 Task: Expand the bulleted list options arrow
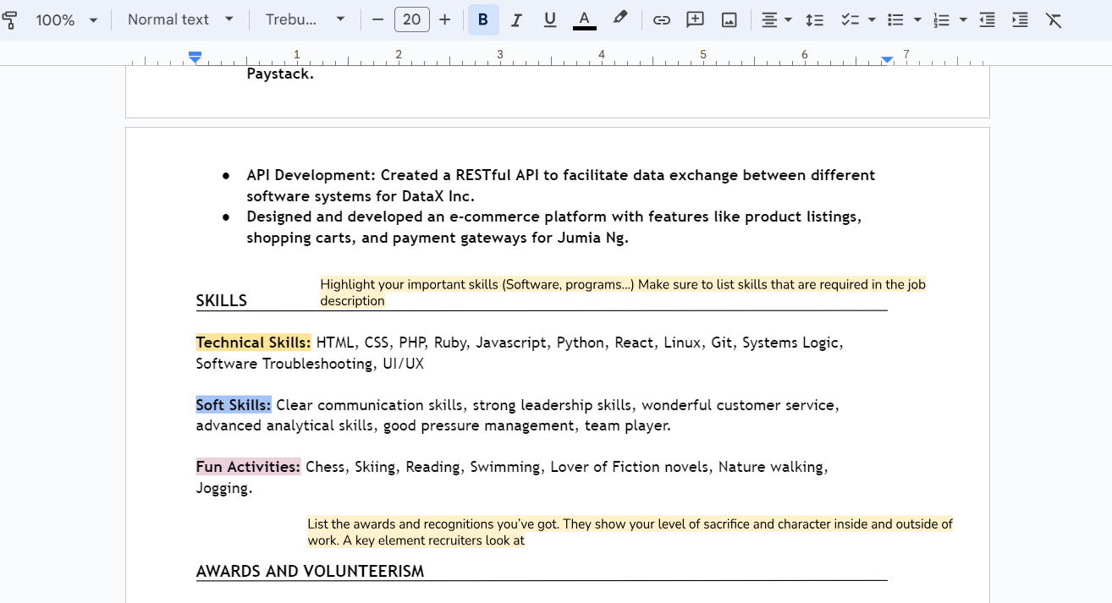click(917, 19)
